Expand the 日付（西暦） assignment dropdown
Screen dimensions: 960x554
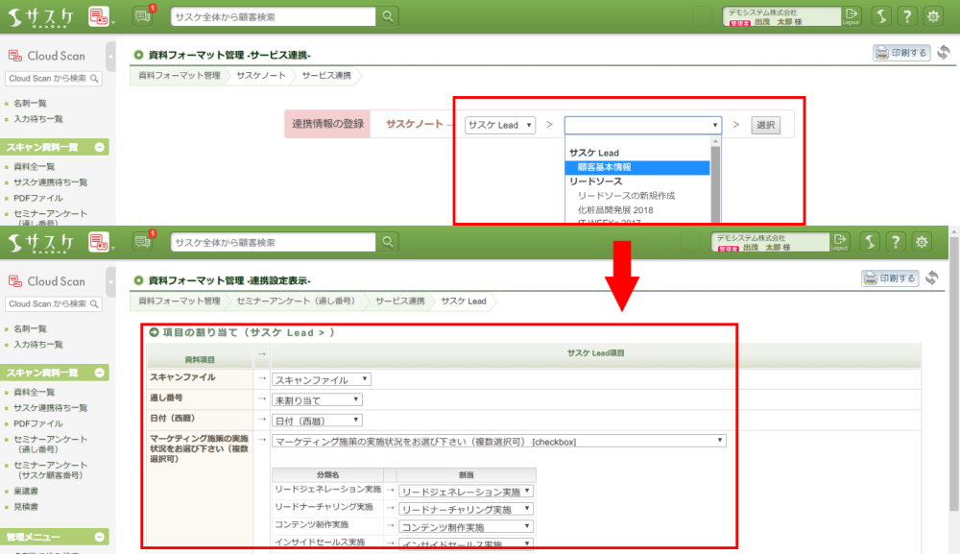[318, 420]
